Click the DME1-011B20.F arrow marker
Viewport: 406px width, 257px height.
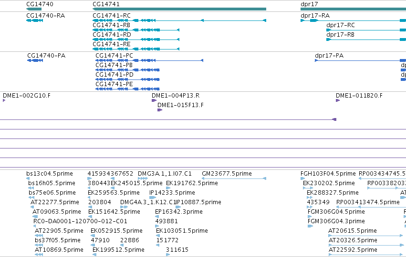coord(338,100)
